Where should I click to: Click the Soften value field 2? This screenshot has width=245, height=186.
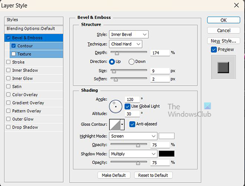160,79
